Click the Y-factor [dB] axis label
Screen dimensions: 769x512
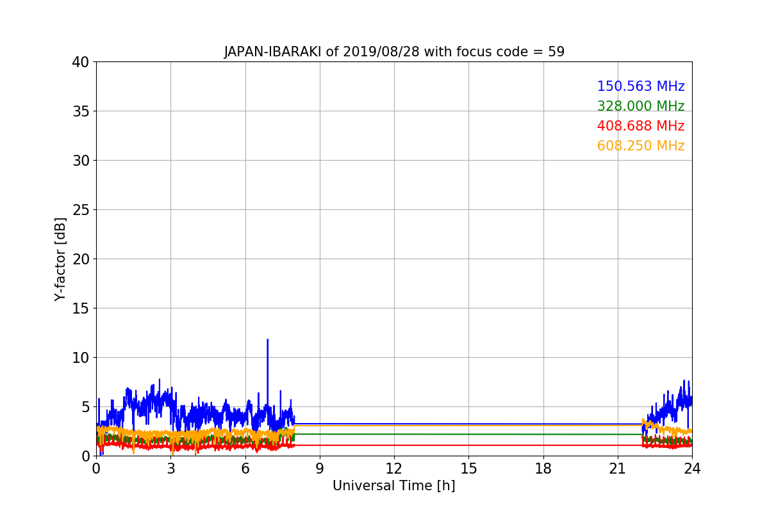60,259
